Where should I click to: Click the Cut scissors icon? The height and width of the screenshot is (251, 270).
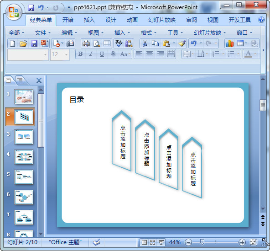(x=145, y=43)
